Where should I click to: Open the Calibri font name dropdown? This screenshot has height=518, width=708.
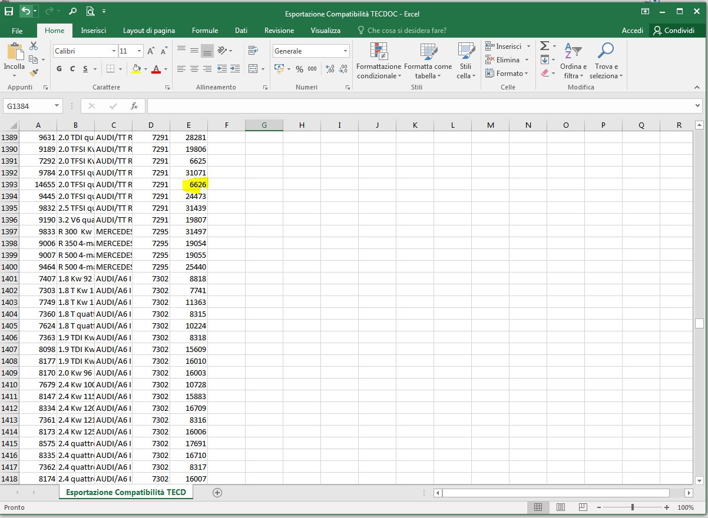(114, 51)
